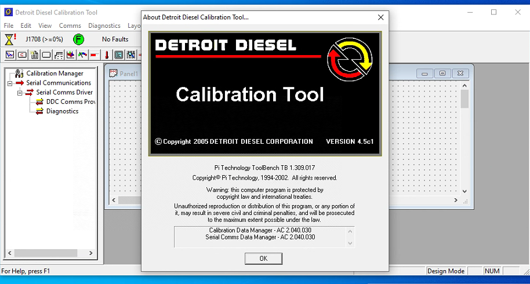The image size is (530, 284).
Task: Open the Edit menu
Action: [x=26, y=26]
